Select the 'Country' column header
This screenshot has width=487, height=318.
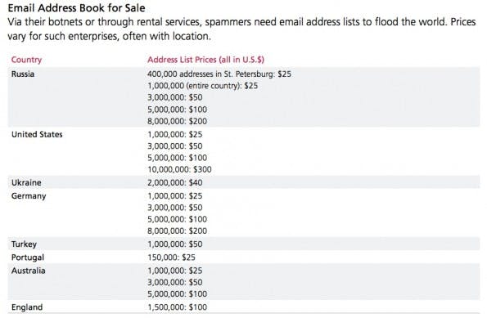[x=26, y=60]
